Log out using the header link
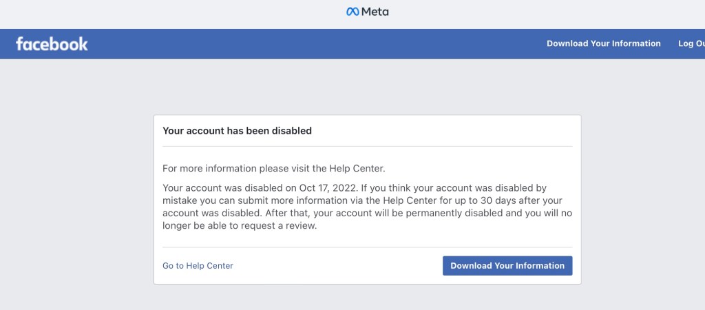 point(691,43)
